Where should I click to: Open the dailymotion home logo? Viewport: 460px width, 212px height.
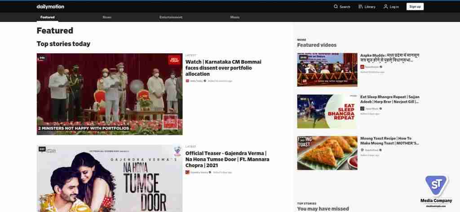(x=50, y=6)
